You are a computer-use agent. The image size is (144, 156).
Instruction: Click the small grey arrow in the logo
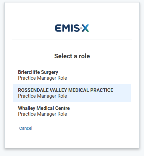pos(81,28)
